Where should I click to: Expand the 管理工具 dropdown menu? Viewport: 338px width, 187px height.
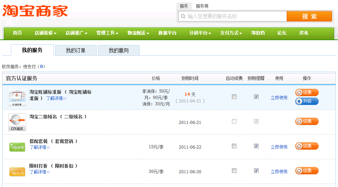(x=108, y=33)
